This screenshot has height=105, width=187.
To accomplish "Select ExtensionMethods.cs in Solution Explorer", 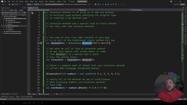I will (13, 26).
